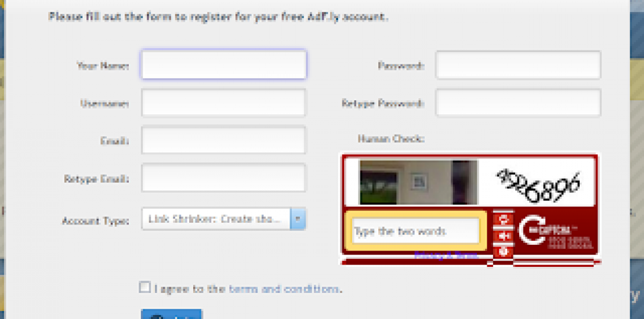The height and width of the screenshot is (319, 644).
Task: Select the Link Shrinker account type box
Action: 223,219
